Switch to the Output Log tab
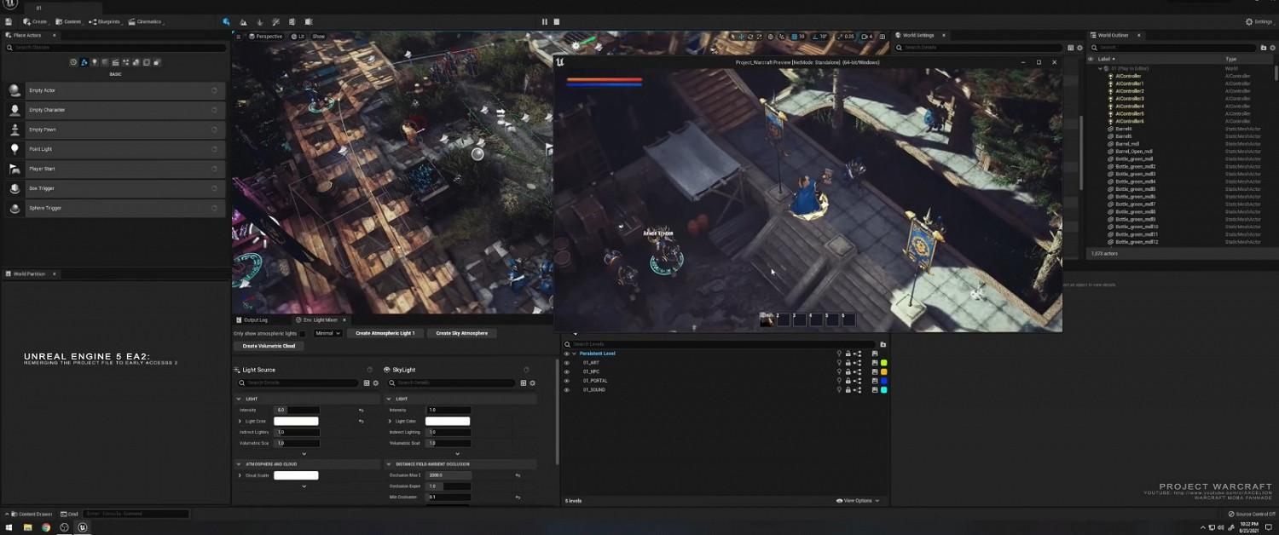 254,319
